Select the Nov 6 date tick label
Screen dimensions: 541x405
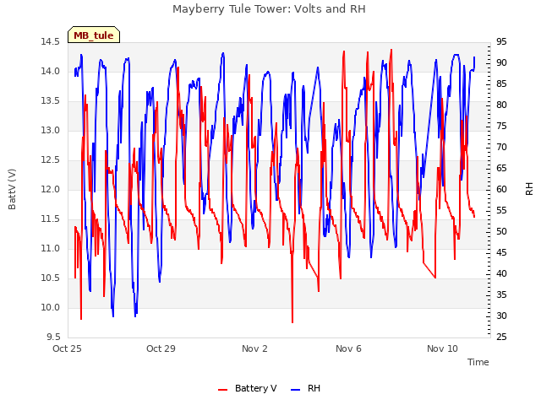348,348
